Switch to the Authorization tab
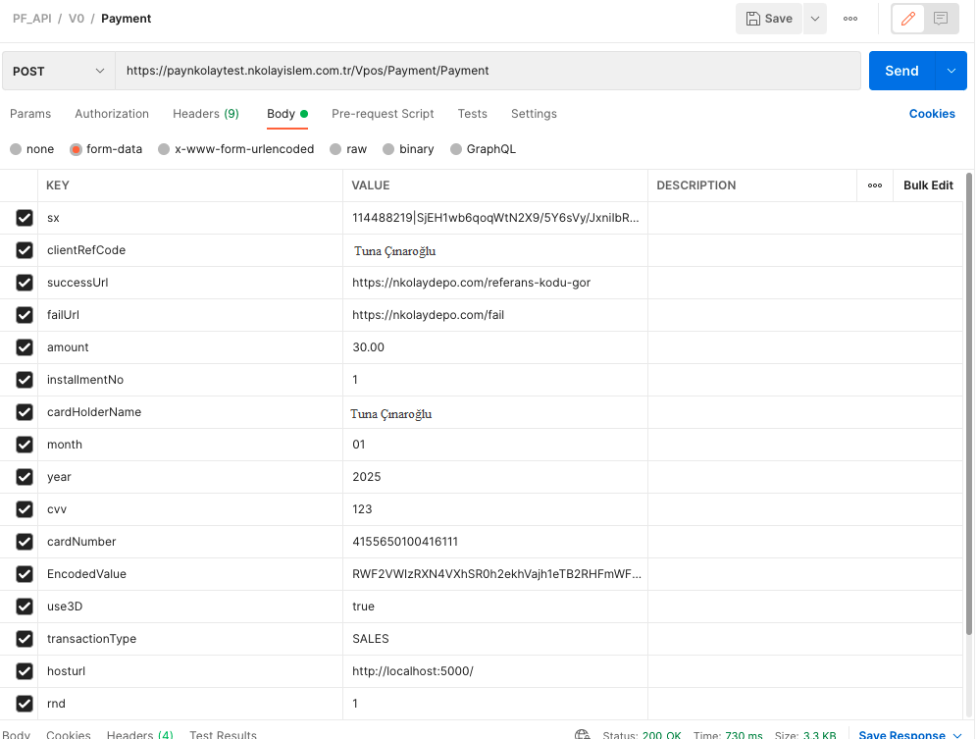 tap(112, 114)
